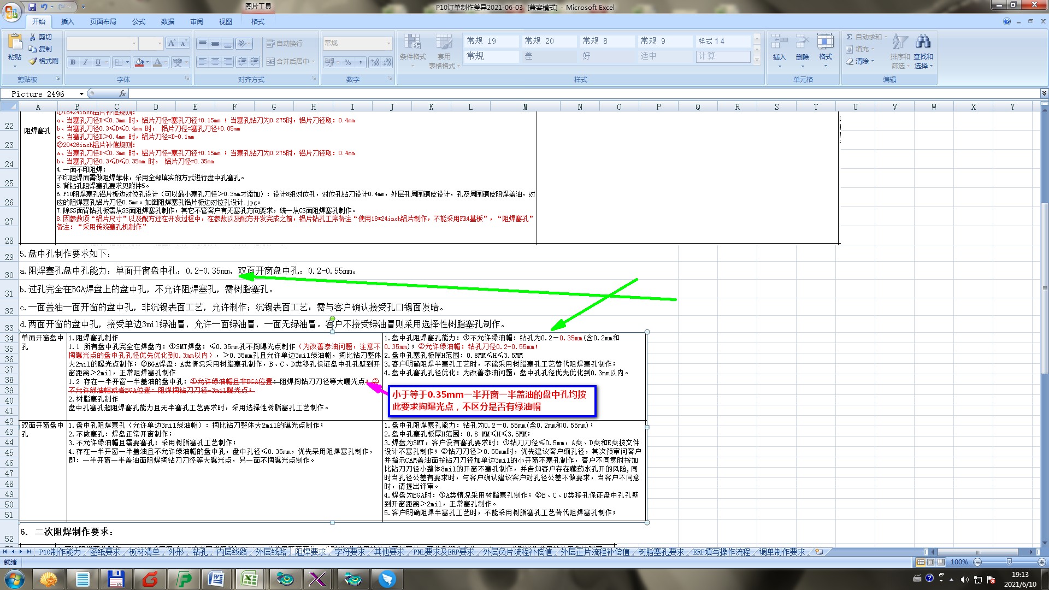The width and height of the screenshot is (1049, 590).
Task: Toggle Italic formatting
Action: pyautogui.click(x=85, y=62)
